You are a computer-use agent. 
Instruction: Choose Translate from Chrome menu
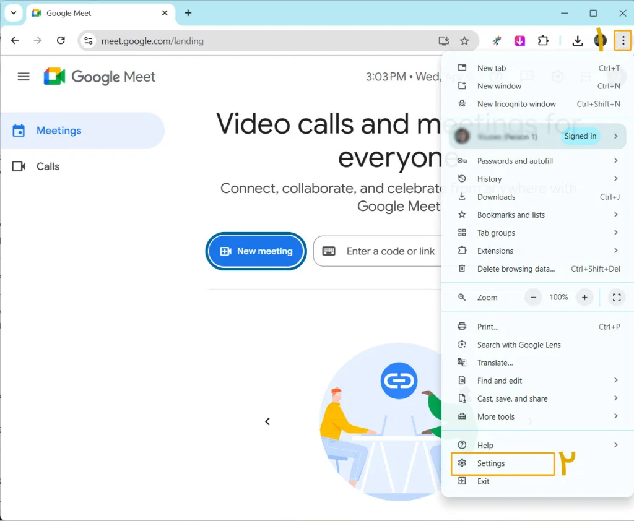[538, 363]
